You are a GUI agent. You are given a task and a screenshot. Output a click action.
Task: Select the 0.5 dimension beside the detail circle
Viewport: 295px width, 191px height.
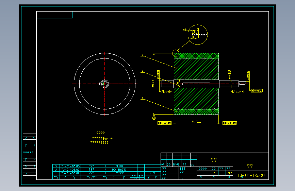(x=185, y=30)
